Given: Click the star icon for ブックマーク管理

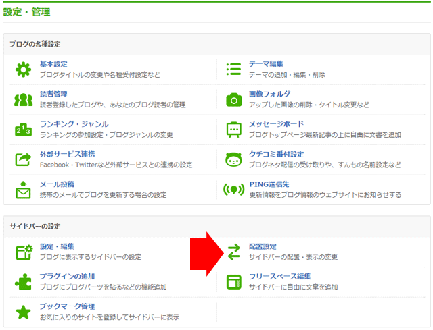Looking at the screenshot, I should point(24,312).
